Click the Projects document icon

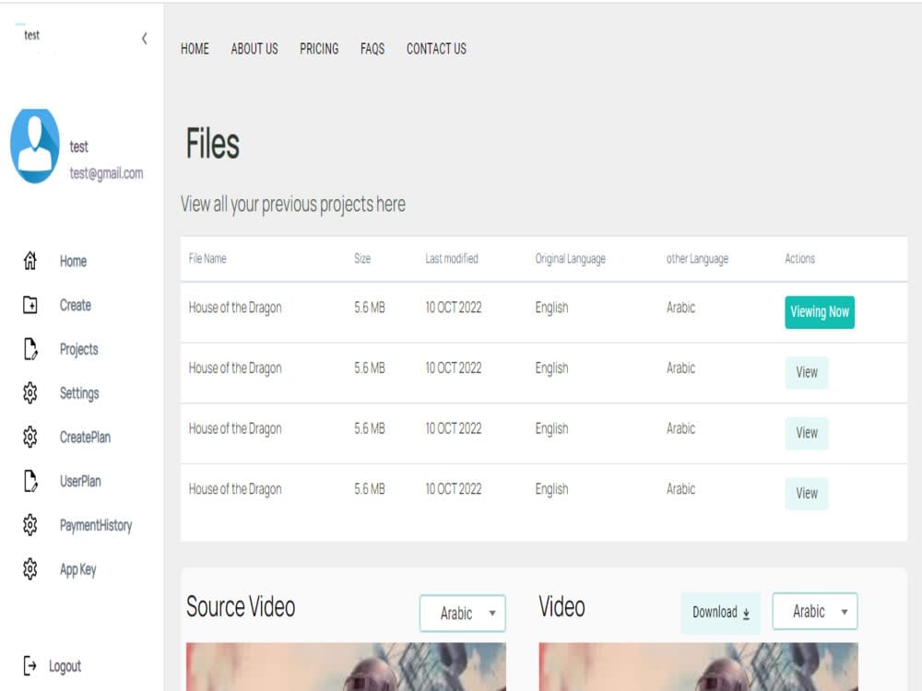29,349
